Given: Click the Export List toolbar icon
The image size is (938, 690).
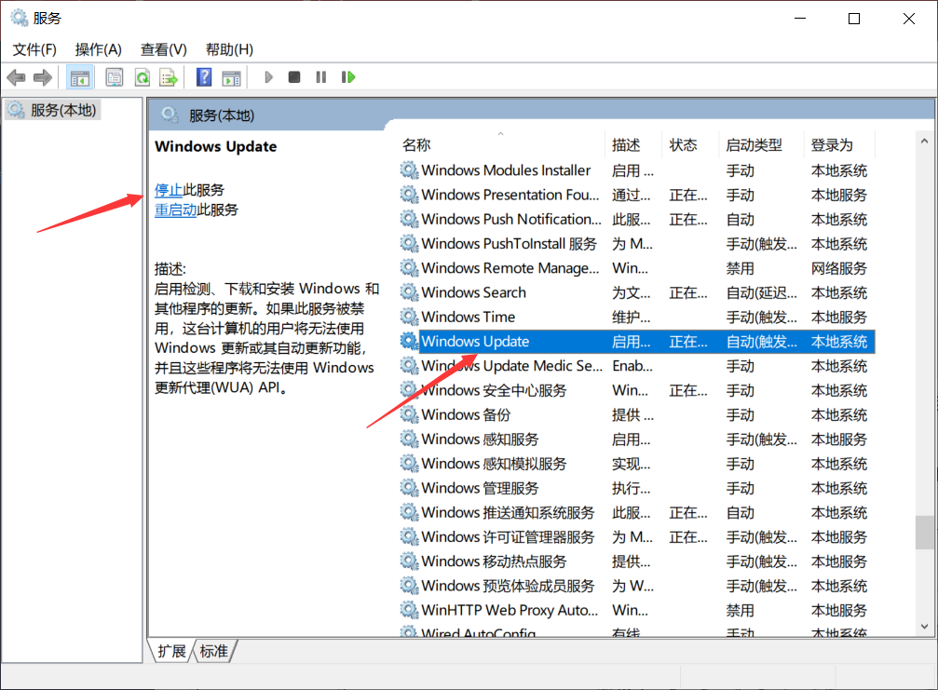Looking at the screenshot, I should point(169,77).
